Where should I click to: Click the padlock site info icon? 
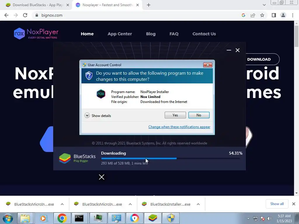click(x=36, y=15)
